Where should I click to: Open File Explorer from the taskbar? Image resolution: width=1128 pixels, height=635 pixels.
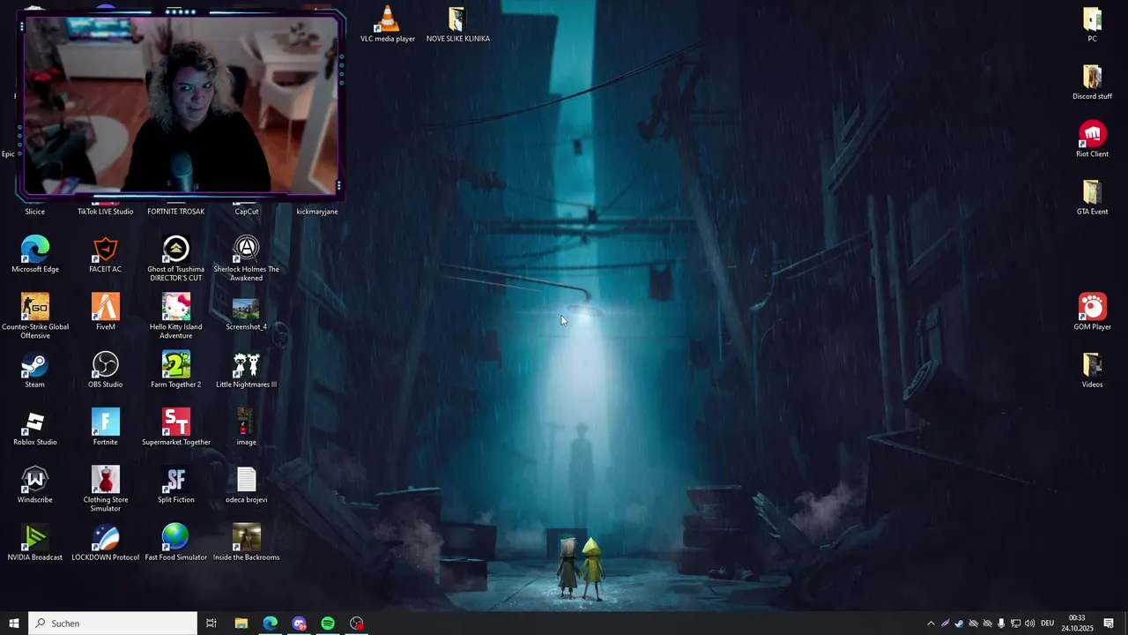(241, 624)
